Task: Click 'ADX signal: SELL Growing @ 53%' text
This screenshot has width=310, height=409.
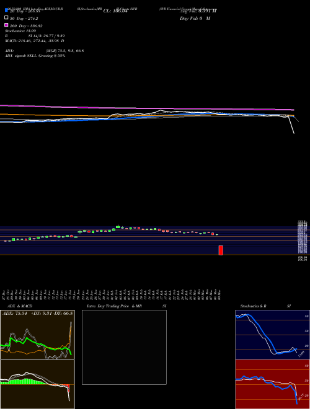Action: (35, 56)
